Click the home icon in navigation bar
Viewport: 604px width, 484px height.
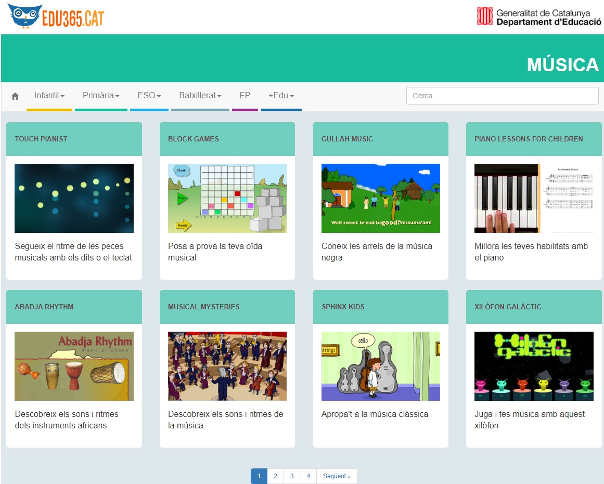click(15, 96)
